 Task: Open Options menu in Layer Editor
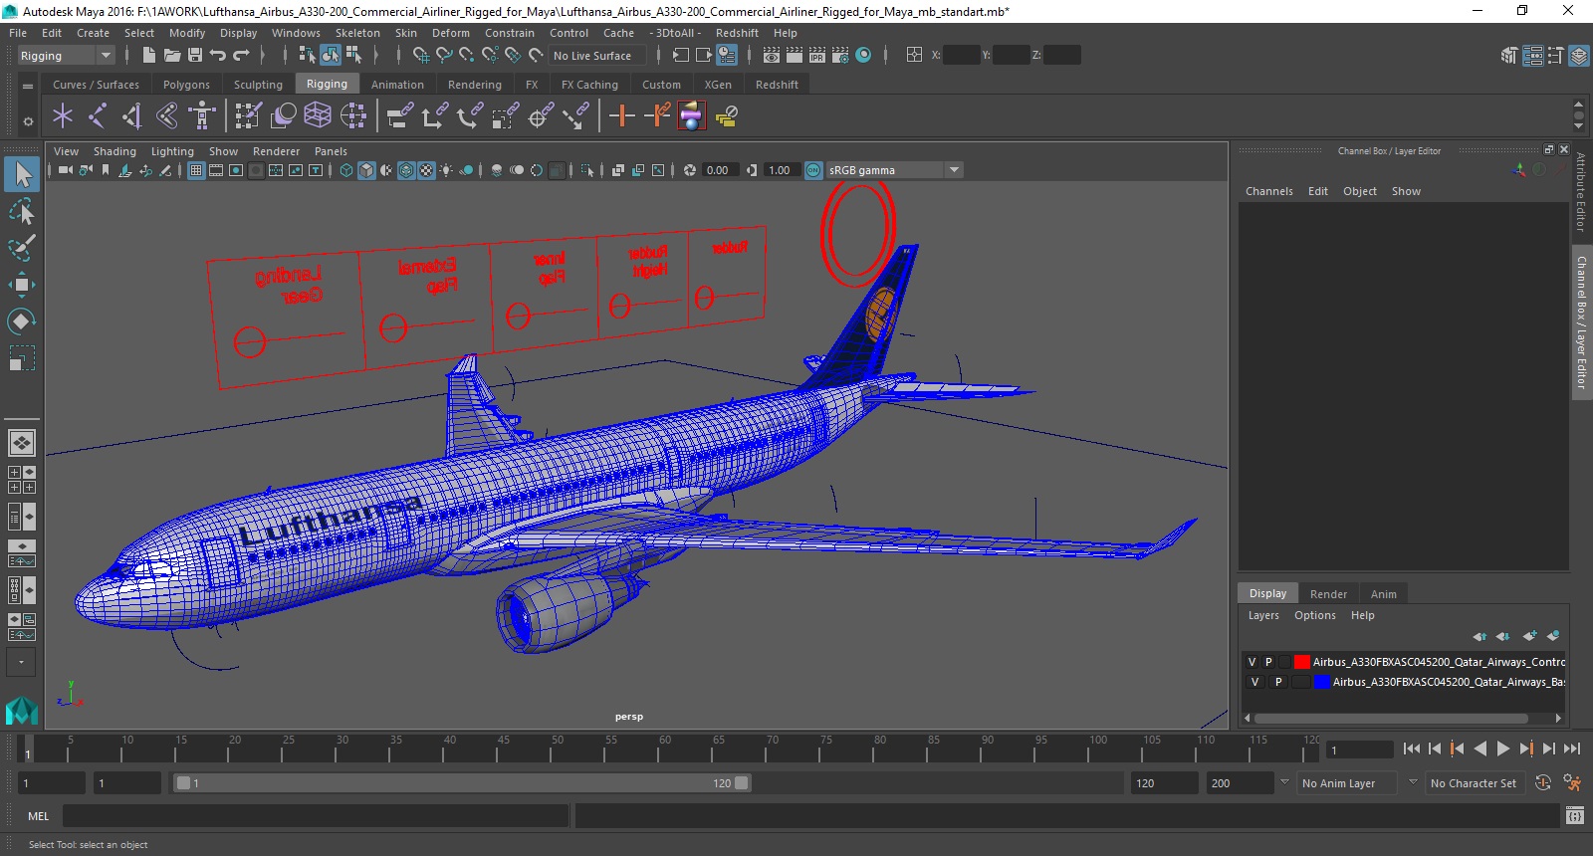(1315, 615)
